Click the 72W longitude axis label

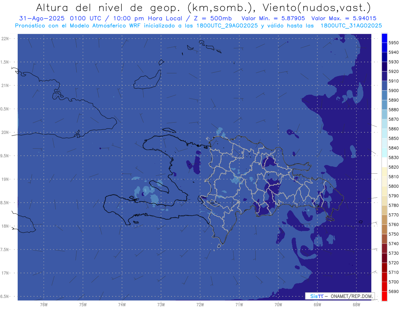[x=200, y=304]
